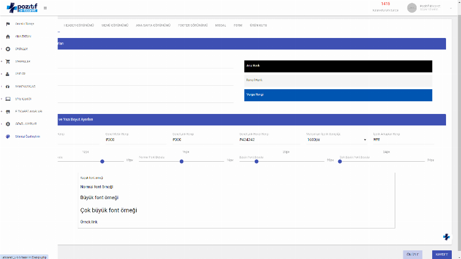
Task: Click the palette Sitenizi Özelleştirin icon
Action: (8, 136)
